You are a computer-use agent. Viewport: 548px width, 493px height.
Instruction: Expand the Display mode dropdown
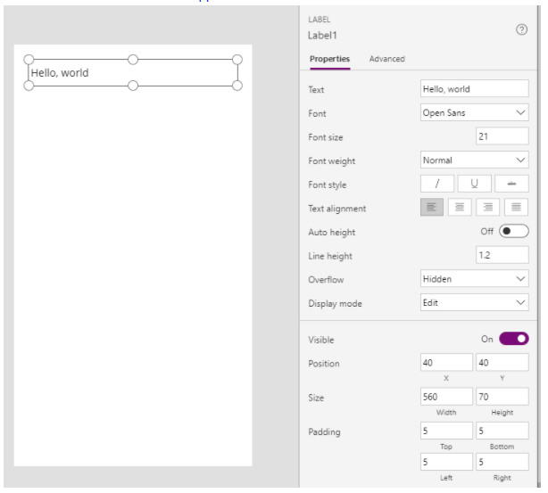475,303
